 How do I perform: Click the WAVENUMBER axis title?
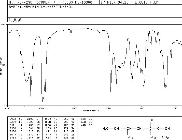pos(91,111)
